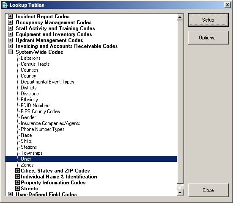Select the Stations entry
Screen dimensions: 233x203
click(x=29, y=147)
